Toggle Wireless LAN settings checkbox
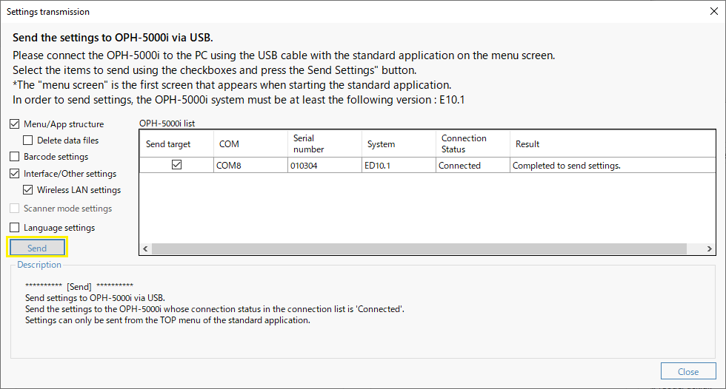This screenshot has height=389, width=726. coord(28,190)
